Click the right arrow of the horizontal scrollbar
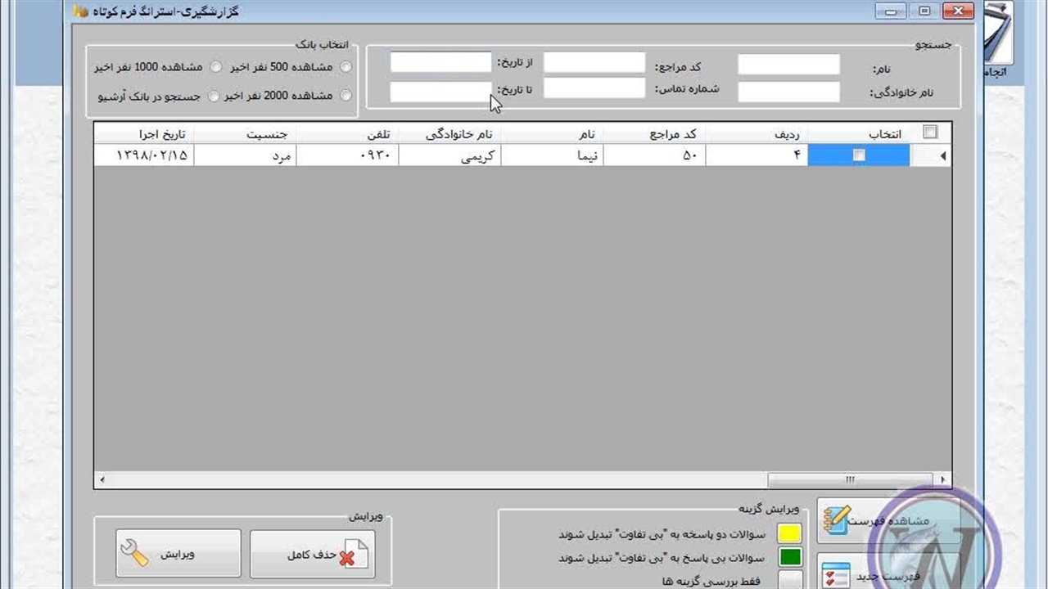Viewport: 1048px width, 589px height. (943, 480)
